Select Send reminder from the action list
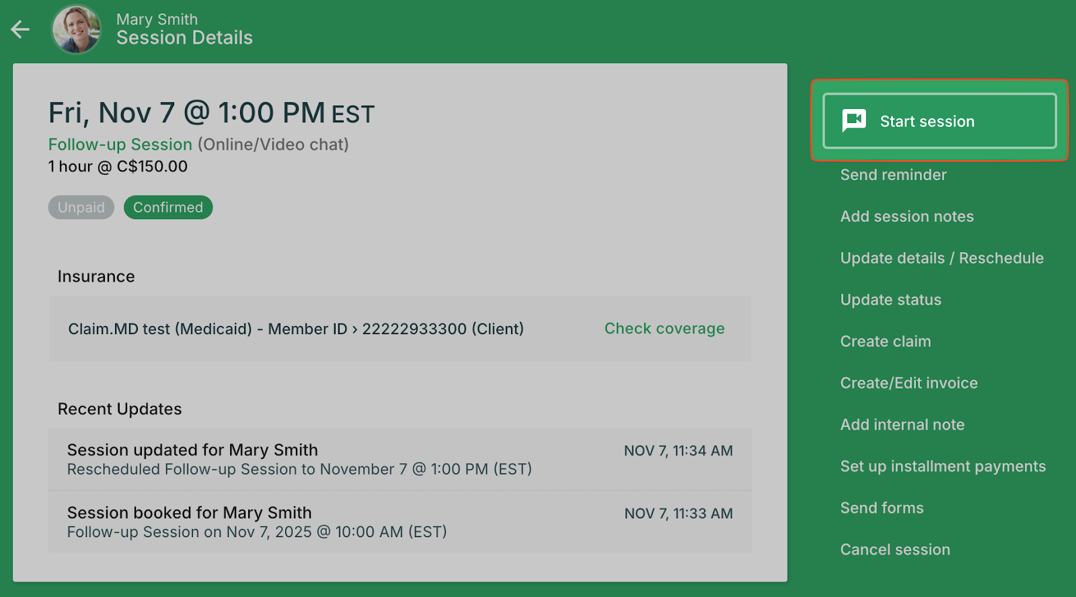 [893, 175]
